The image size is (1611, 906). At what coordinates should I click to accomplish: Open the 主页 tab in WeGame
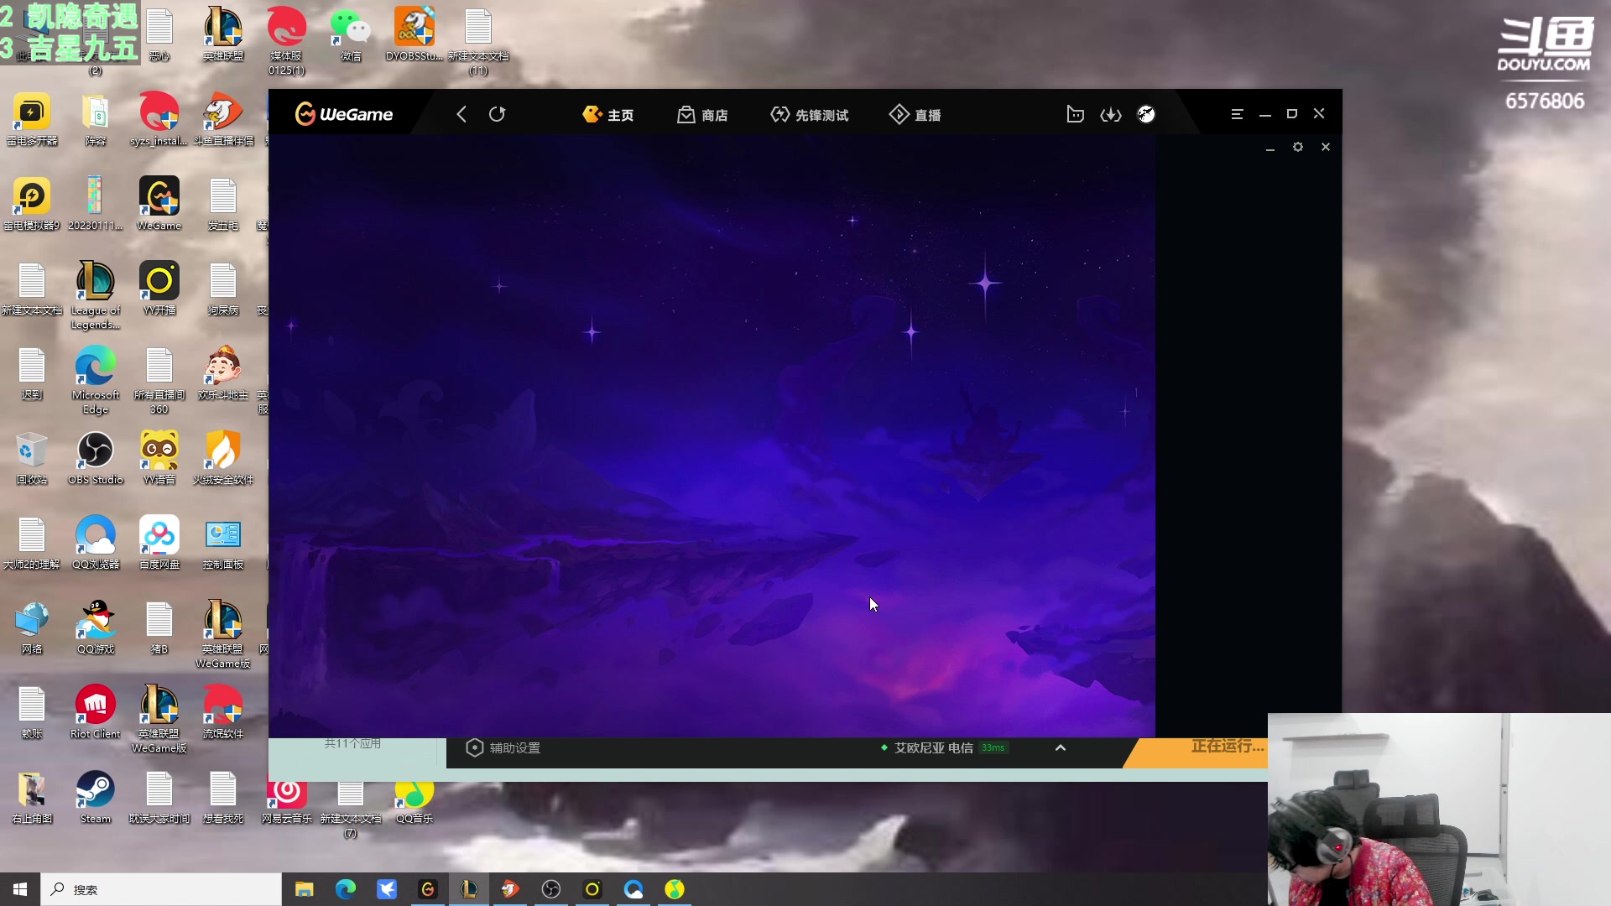608,115
